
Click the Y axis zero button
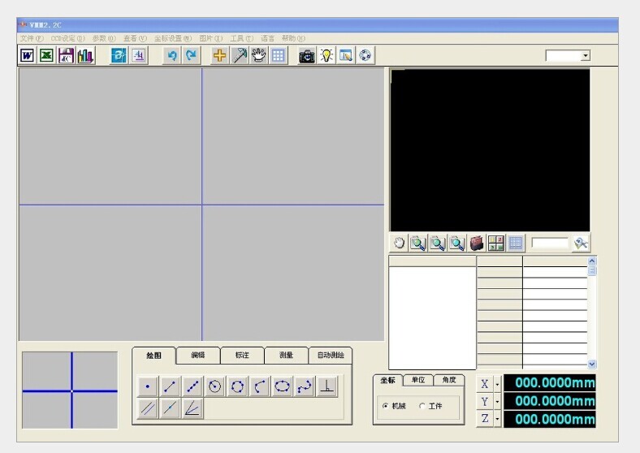(x=485, y=402)
